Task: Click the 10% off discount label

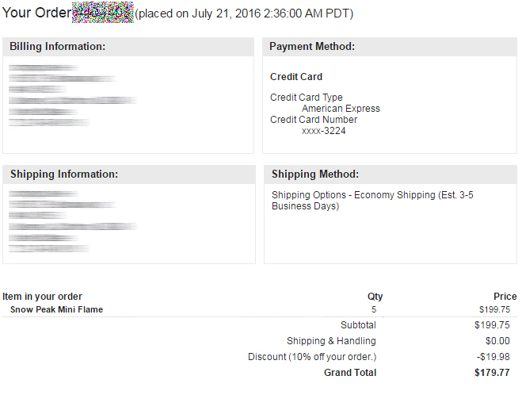Action: click(x=312, y=357)
